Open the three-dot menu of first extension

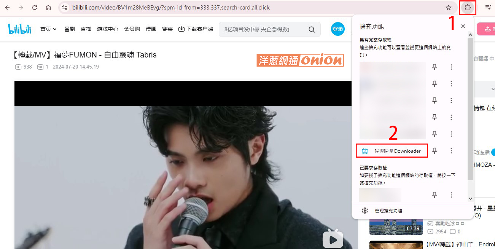(451, 67)
